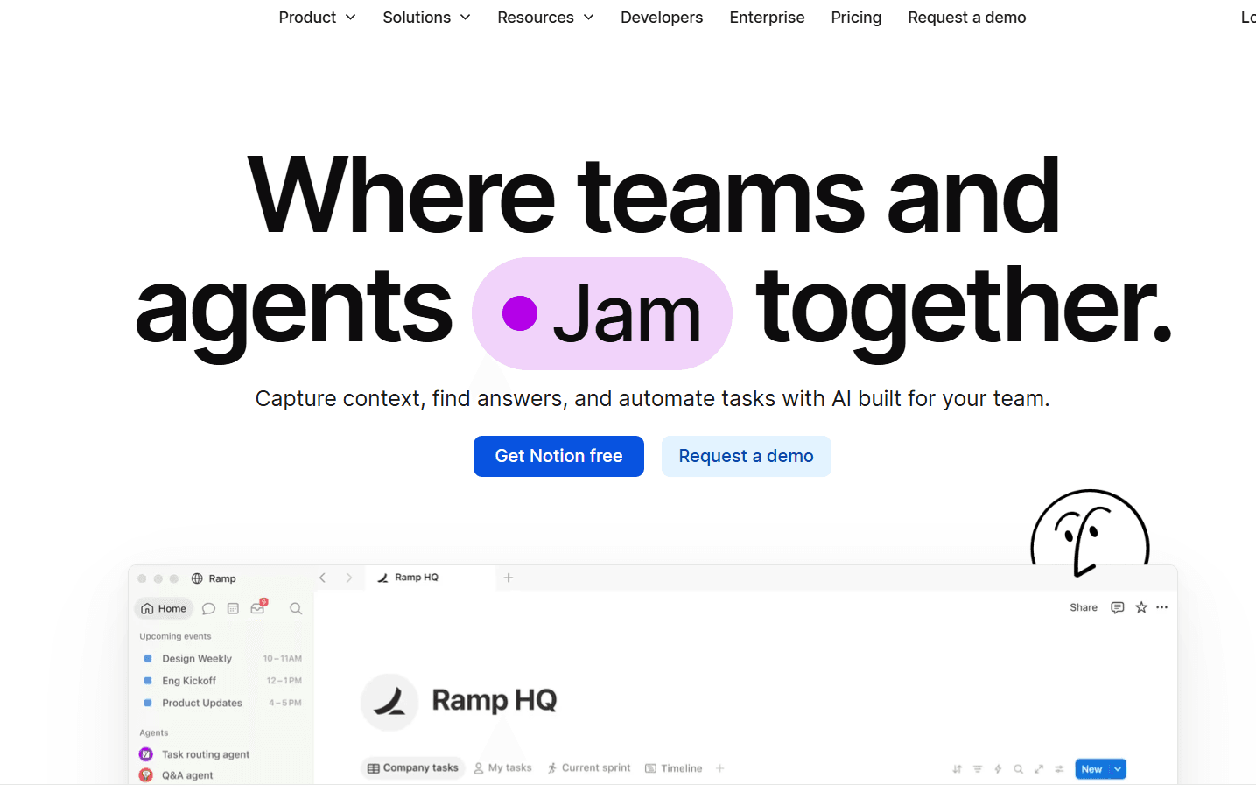Expand the Resources menu chevron
1256x792 pixels.
click(x=589, y=18)
